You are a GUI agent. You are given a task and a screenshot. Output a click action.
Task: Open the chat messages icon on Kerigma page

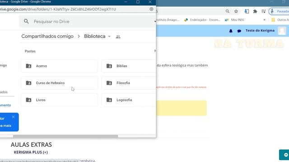coord(239,31)
